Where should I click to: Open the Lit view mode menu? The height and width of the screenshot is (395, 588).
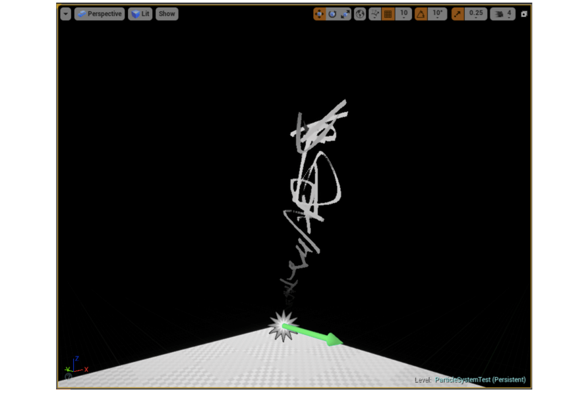pos(140,14)
